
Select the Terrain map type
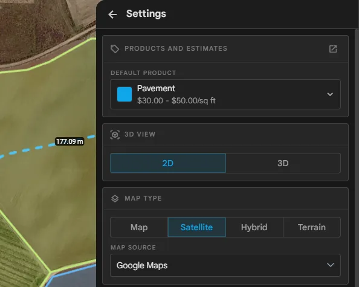312,227
